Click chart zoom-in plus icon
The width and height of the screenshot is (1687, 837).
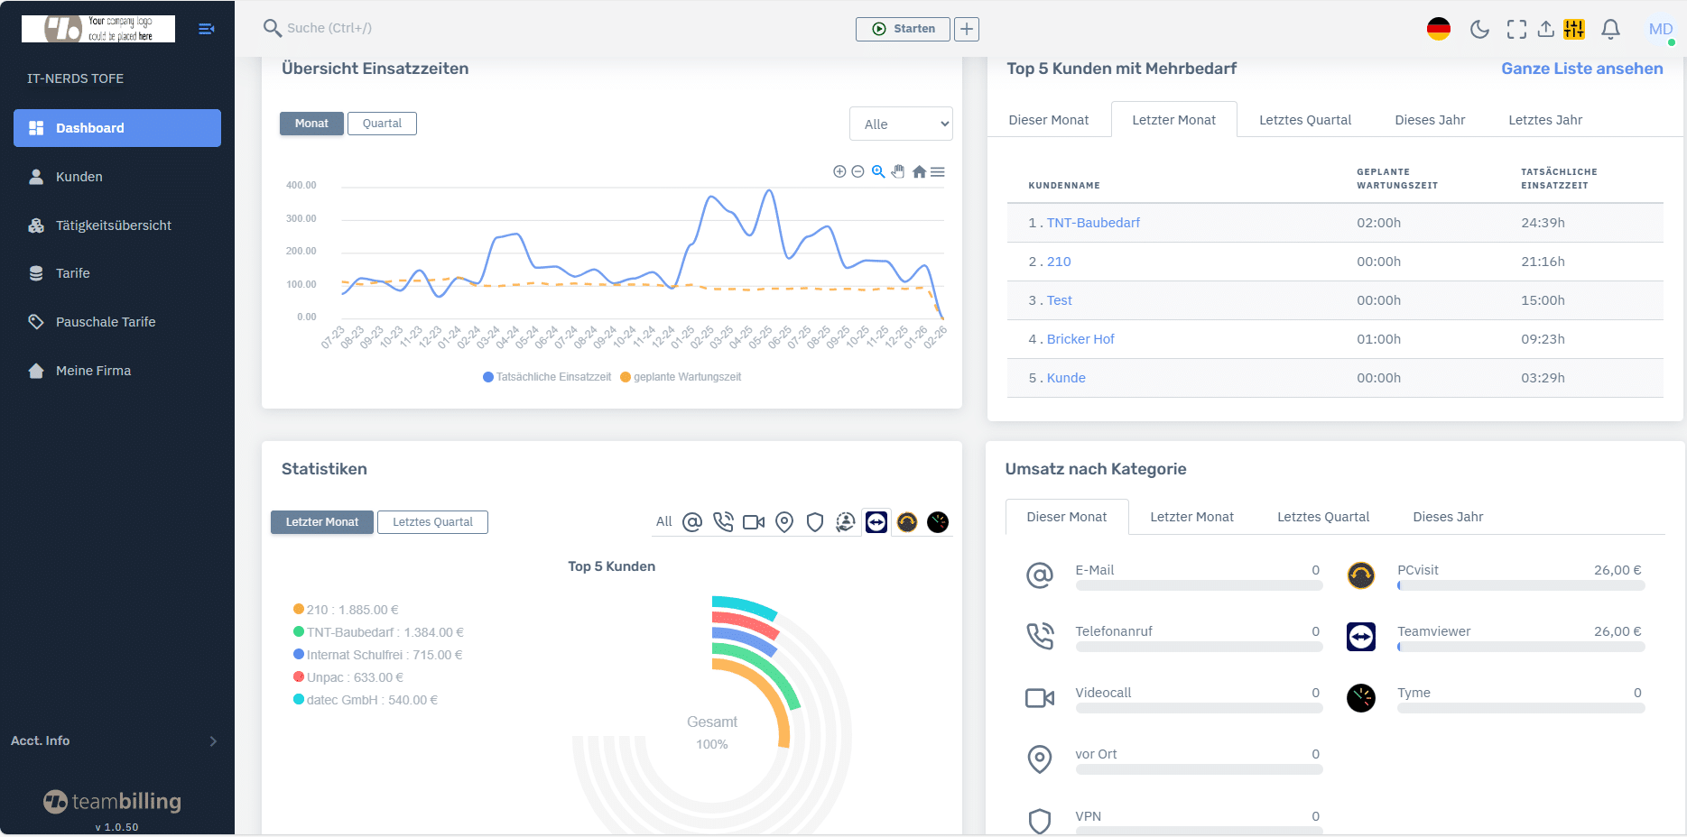(x=839, y=171)
